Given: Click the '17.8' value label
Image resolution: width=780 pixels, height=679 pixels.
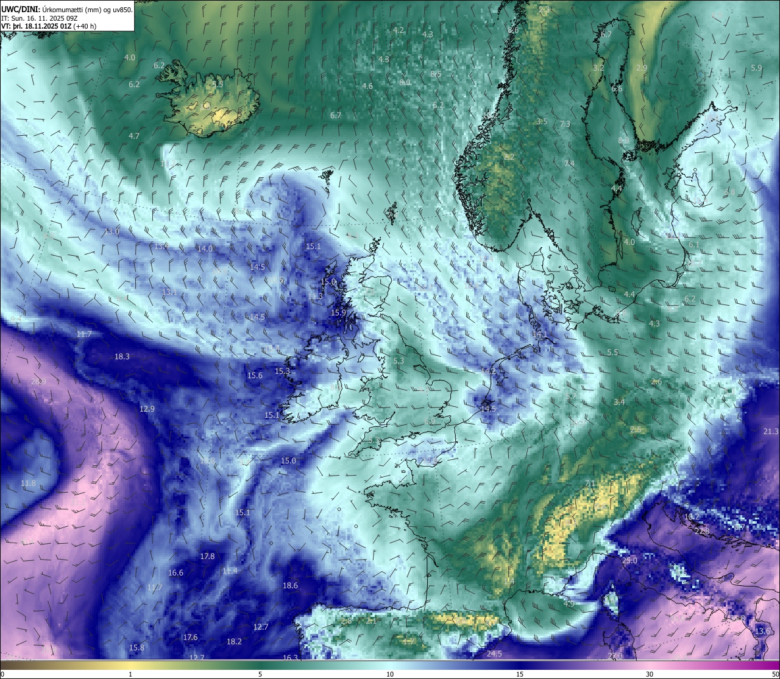Looking at the screenshot, I should point(207,557).
